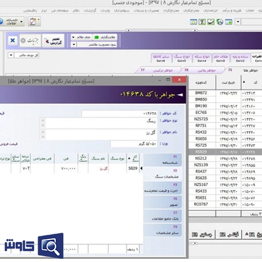Open the F1 شناسنامه section in the dialog
Viewport: 262px width, 262px height.
[162, 160]
